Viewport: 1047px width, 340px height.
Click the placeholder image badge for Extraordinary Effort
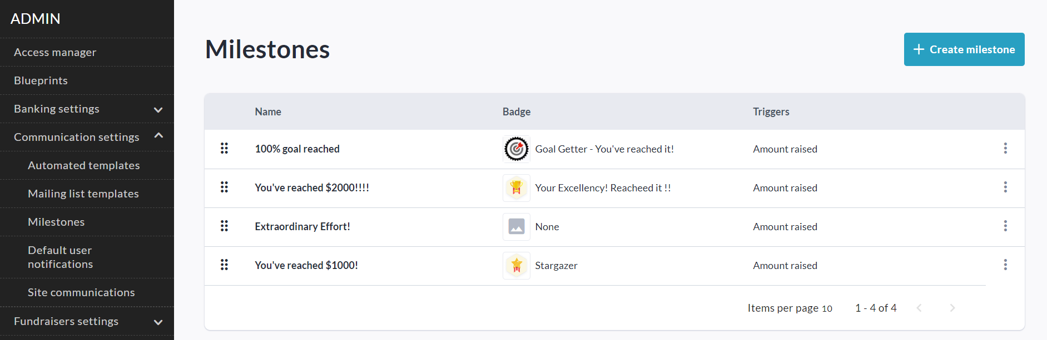point(516,227)
